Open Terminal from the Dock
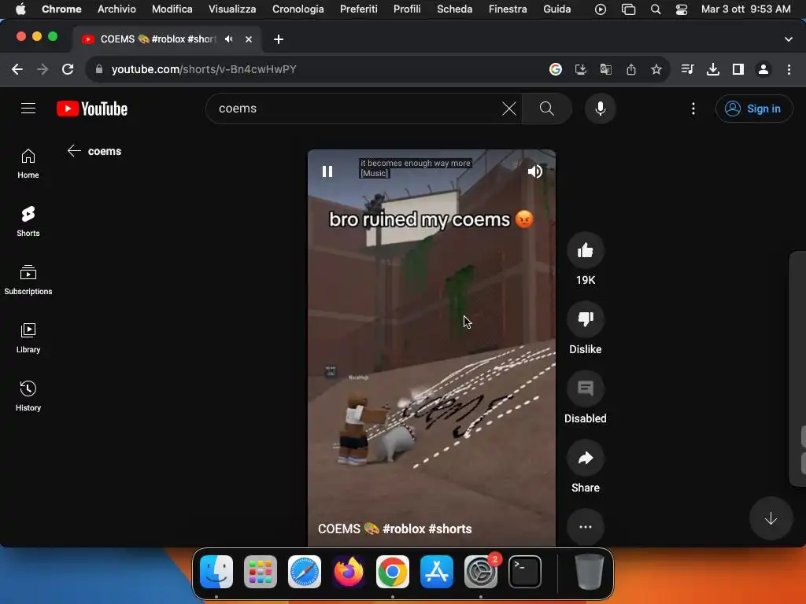 [525, 571]
